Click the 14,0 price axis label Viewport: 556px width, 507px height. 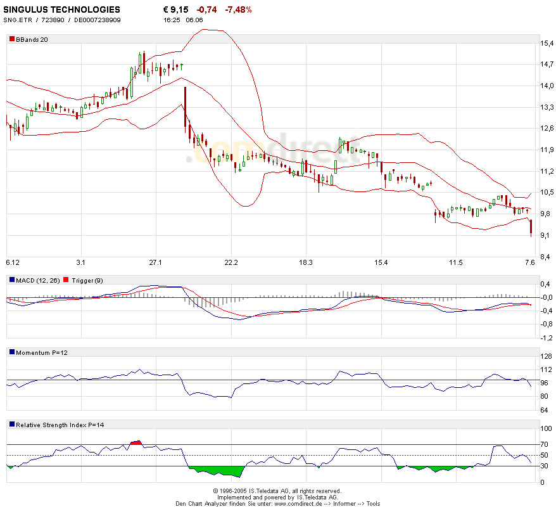[x=547, y=86]
